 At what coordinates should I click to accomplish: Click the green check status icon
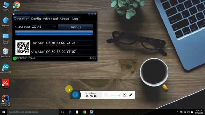(x=15, y=58)
